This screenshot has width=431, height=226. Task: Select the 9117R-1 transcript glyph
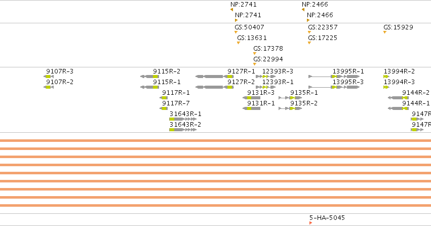164,98
